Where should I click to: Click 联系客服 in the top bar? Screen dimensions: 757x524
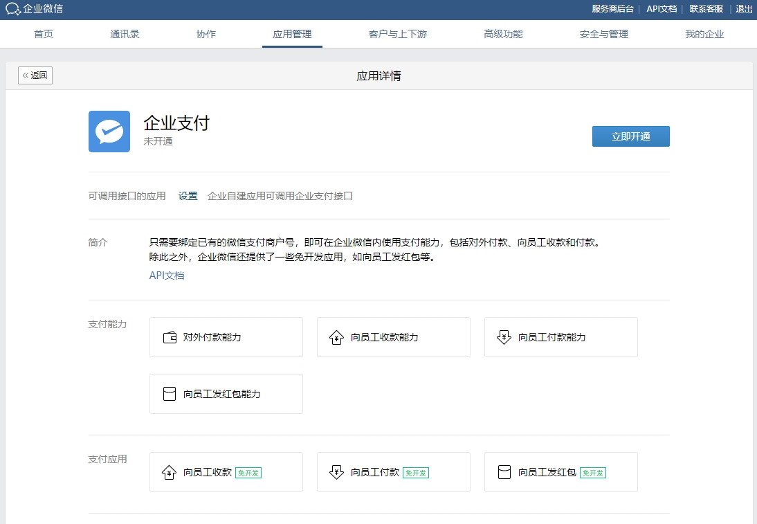coord(706,9)
